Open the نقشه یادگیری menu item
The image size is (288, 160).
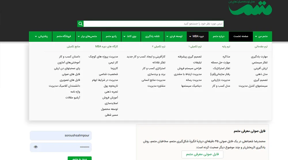coord(152,36)
